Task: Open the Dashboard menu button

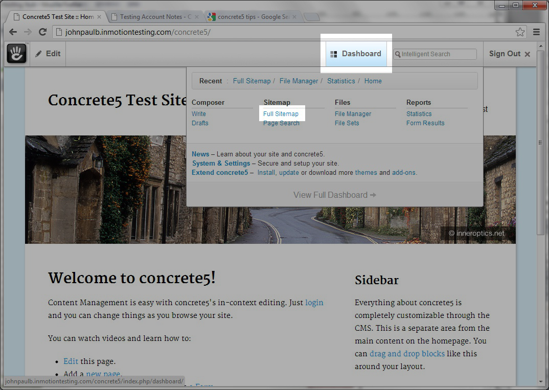Action: (356, 54)
